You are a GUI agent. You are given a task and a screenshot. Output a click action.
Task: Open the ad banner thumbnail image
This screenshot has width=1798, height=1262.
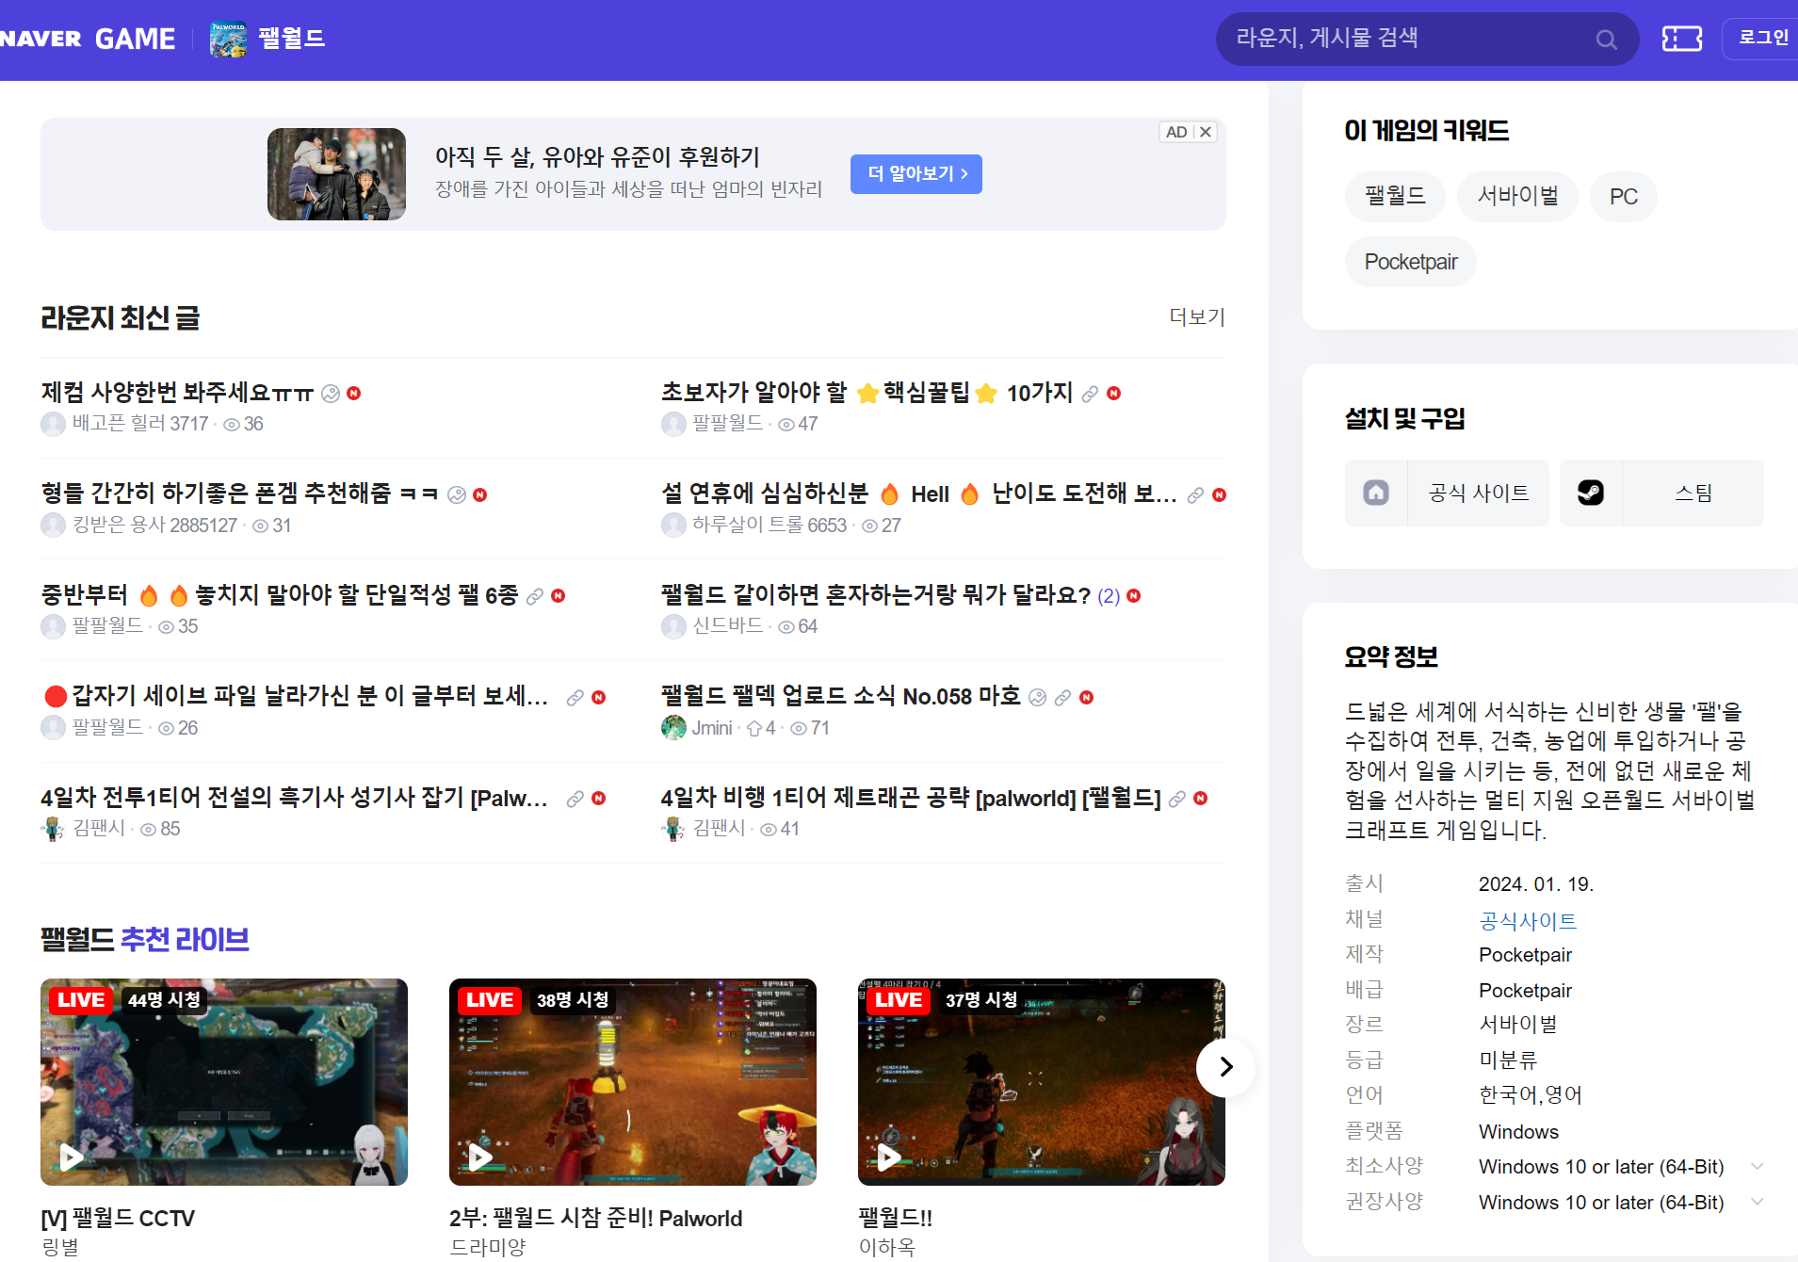[336, 174]
